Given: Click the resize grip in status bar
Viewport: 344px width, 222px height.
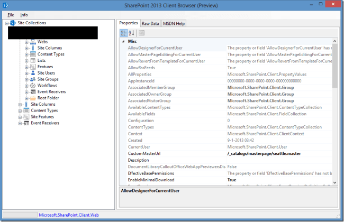Looking at the screenshot, I should pyautogui.click(x=338, y=216).
